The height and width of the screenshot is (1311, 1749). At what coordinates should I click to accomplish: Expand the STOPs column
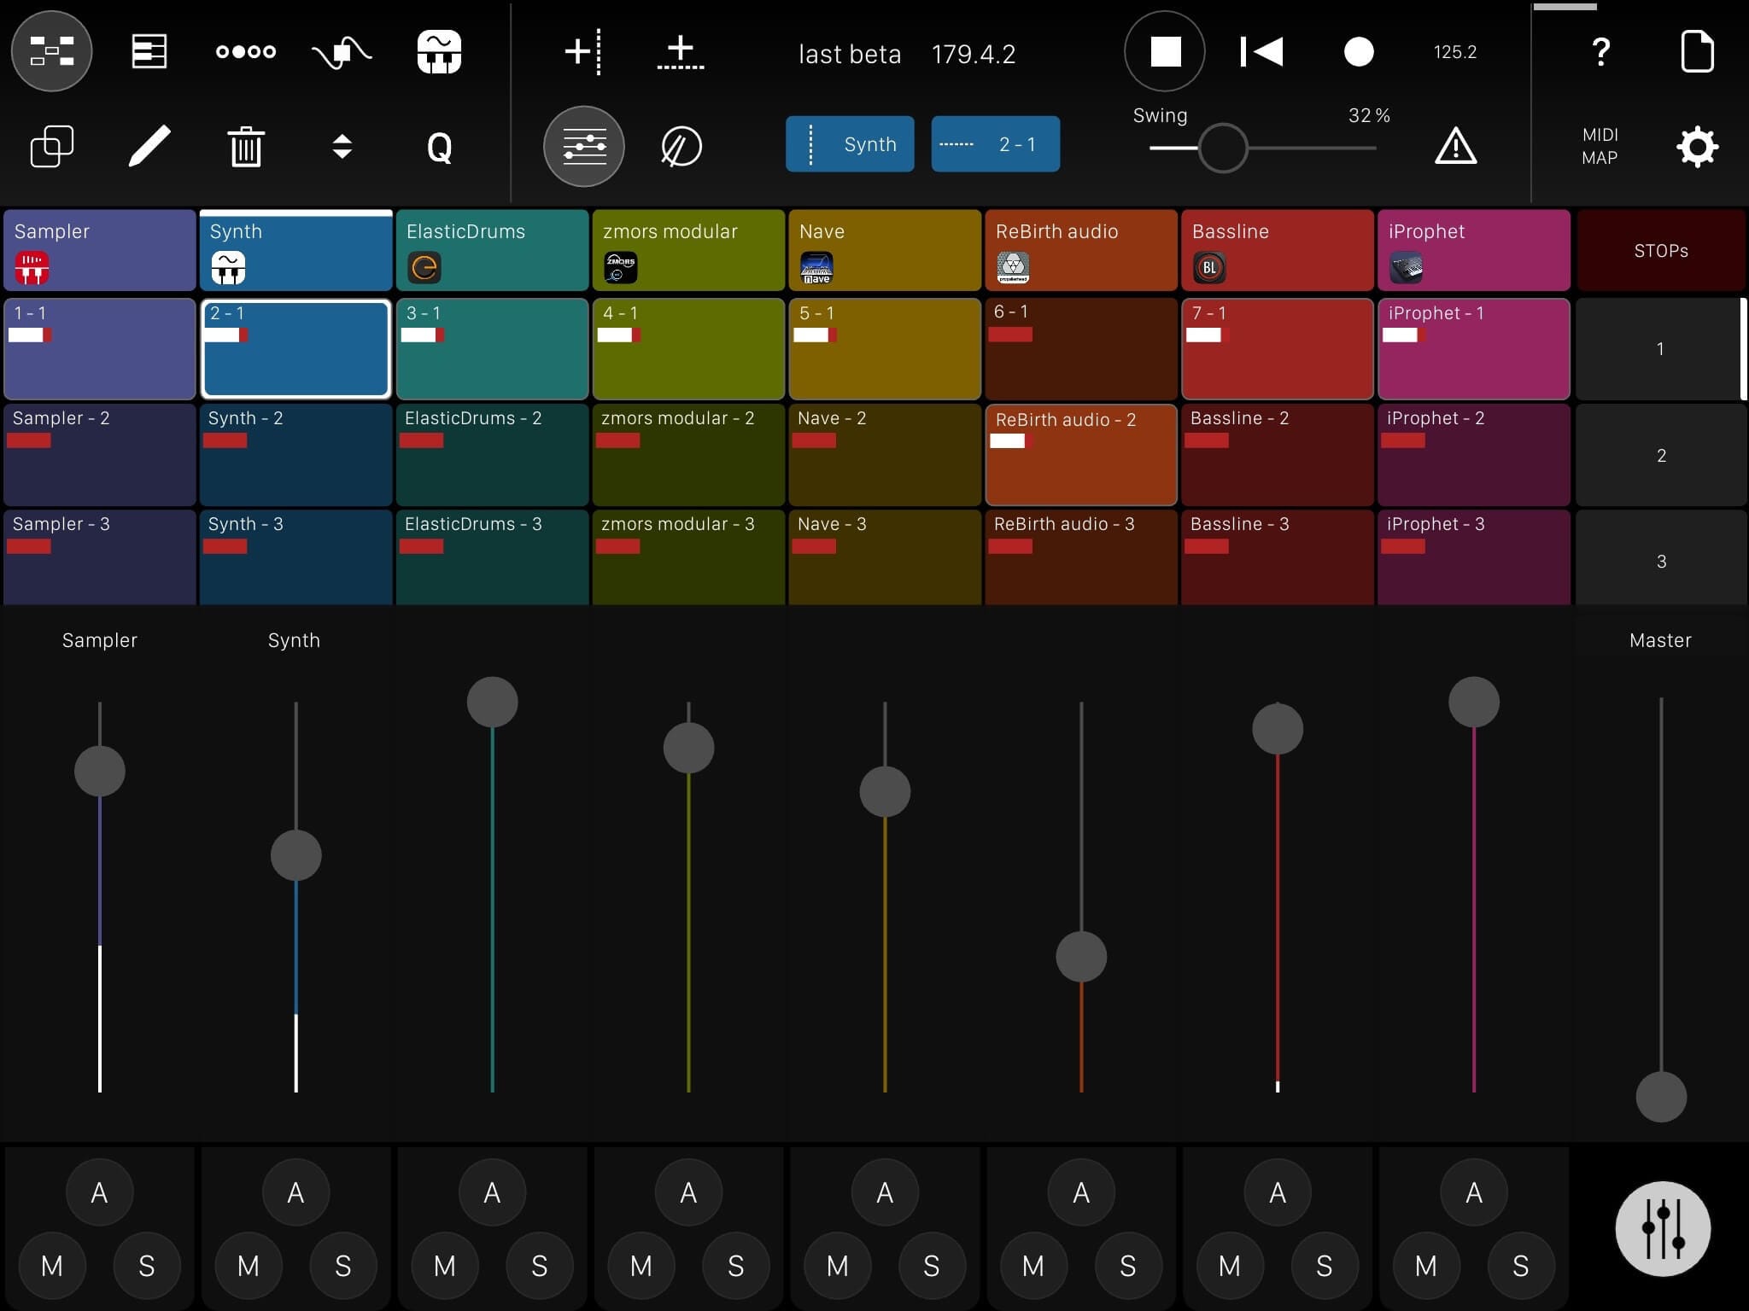point(1658,251)
